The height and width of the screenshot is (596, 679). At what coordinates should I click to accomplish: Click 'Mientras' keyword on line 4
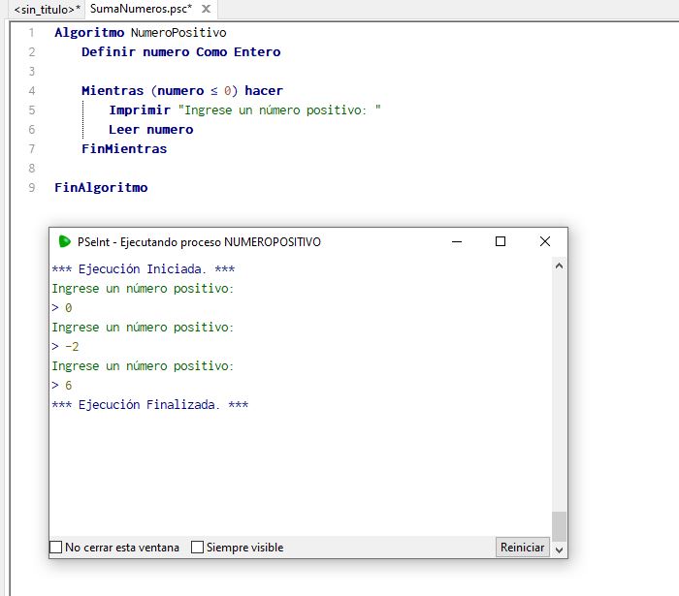pyautogui.click(x=113, y=91)
